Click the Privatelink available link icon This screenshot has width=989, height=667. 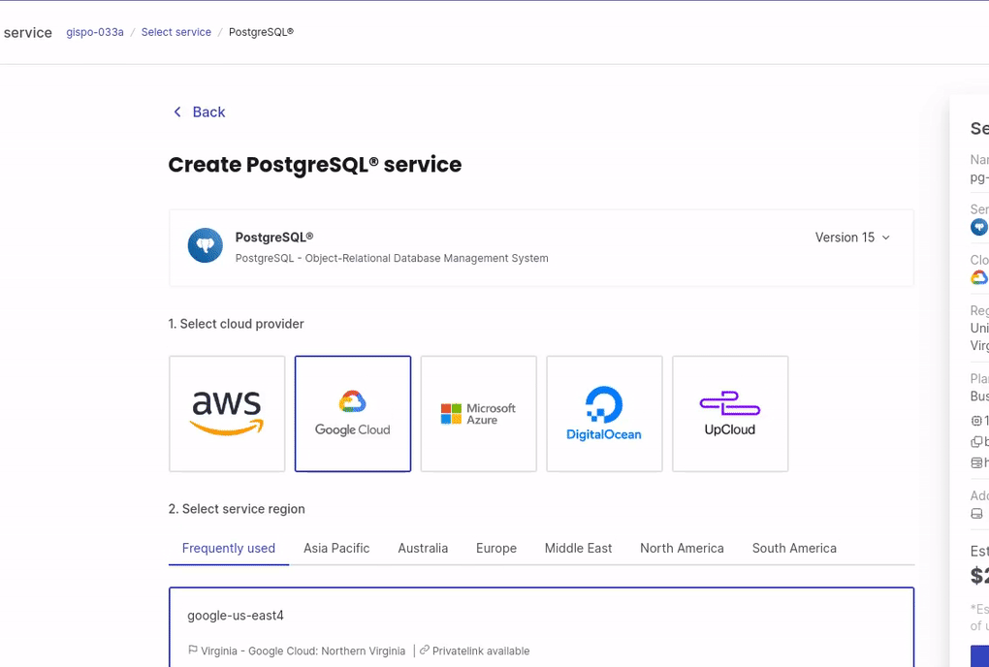click(425, 650)
